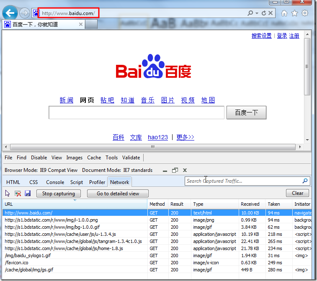Click Go to detailed view button
The image size is (317, 281).
click(x=118, y=193)
